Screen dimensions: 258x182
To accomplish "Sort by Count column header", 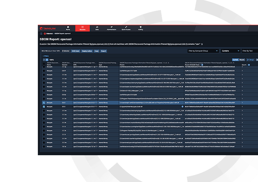I will pos(244,65).
